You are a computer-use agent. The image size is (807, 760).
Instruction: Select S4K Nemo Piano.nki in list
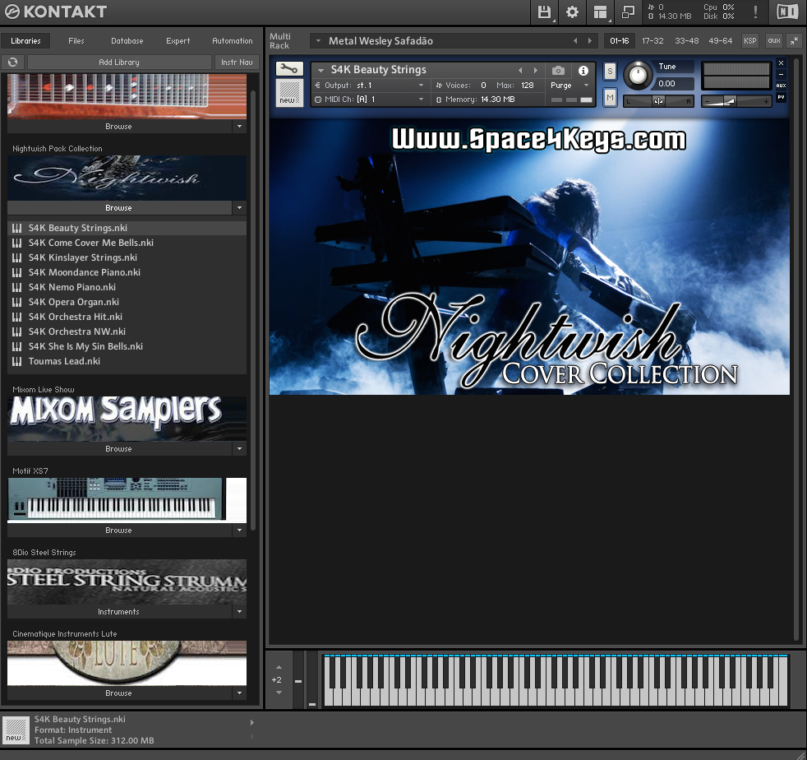(127, 288)
